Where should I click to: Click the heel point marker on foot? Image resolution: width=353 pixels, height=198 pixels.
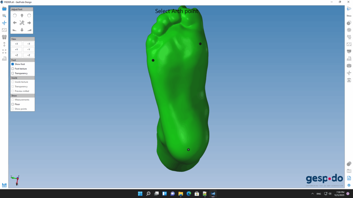[x=188, y=150]
